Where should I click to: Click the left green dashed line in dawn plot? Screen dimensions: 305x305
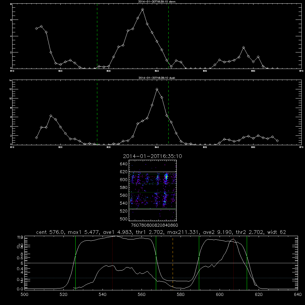97,37
